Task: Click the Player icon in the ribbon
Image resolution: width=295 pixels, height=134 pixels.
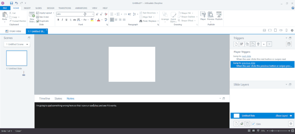Action: [x=203, y=16]
